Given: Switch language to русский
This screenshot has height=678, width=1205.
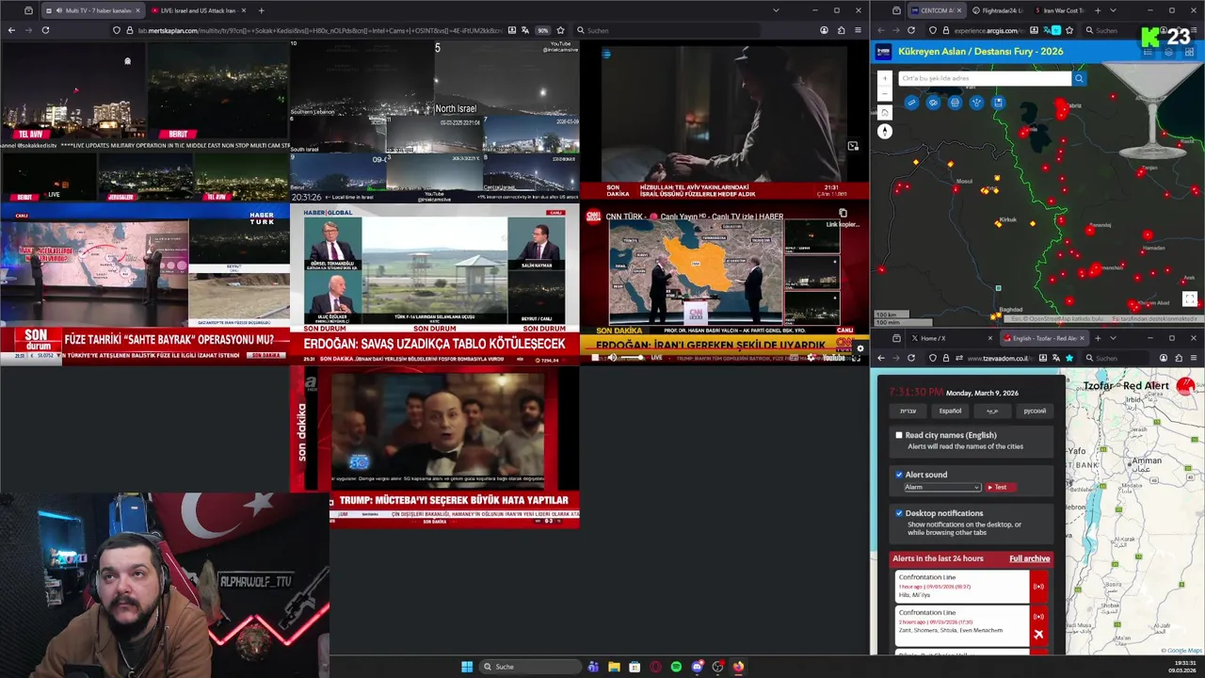Looking at the screenshot, I should (x=1035, y=411).
